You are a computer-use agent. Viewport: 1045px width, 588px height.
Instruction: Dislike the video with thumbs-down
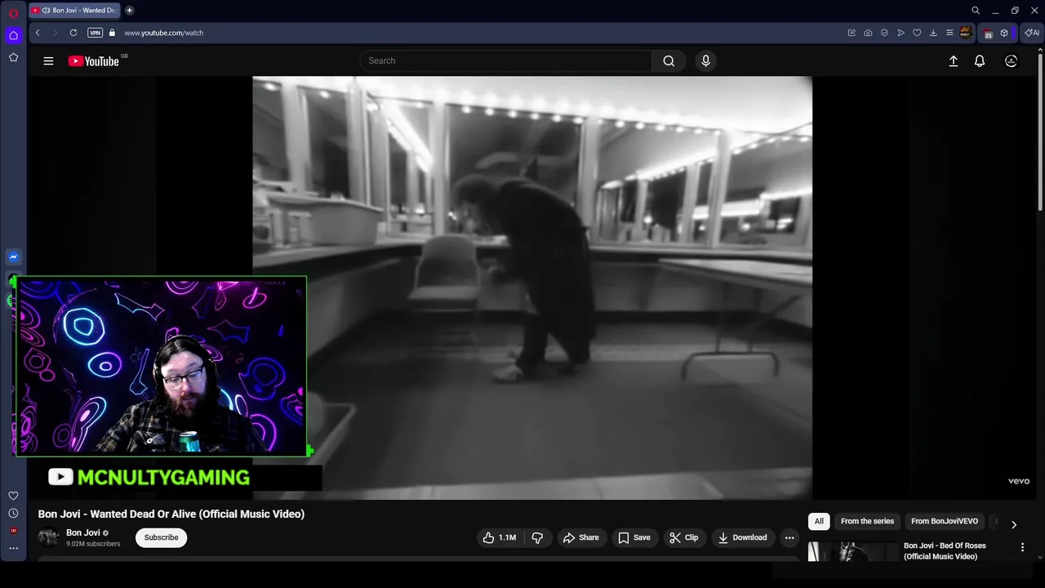pyautogui.click(x=538, y=537)
